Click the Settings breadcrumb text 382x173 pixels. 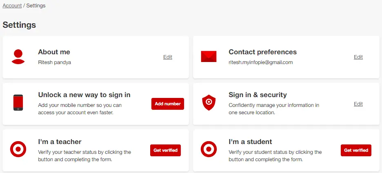(x=36, y=6)
